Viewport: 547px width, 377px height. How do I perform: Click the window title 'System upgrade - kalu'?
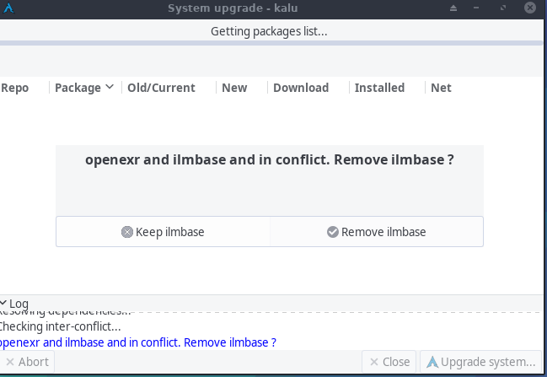pyautogui.click(x=233, y=8)
